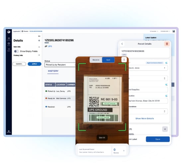Open the recipient field ending in Jesse

pos(148,68)
